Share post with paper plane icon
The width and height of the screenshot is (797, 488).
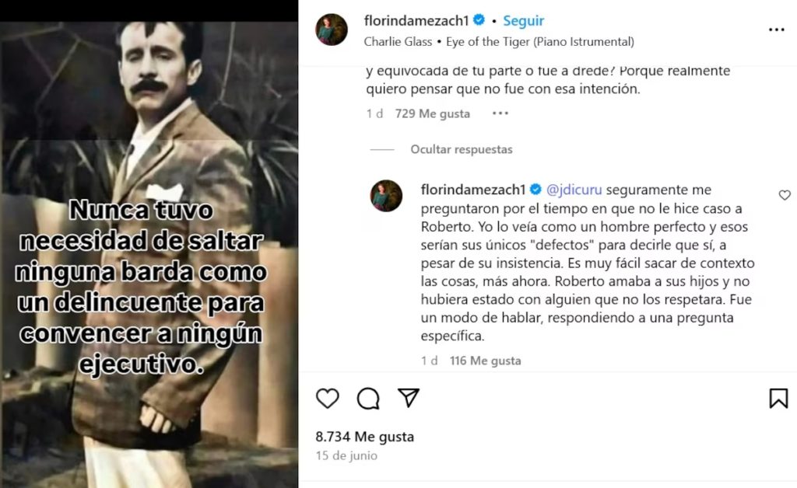pyautogui.click(x=409, y=398)
